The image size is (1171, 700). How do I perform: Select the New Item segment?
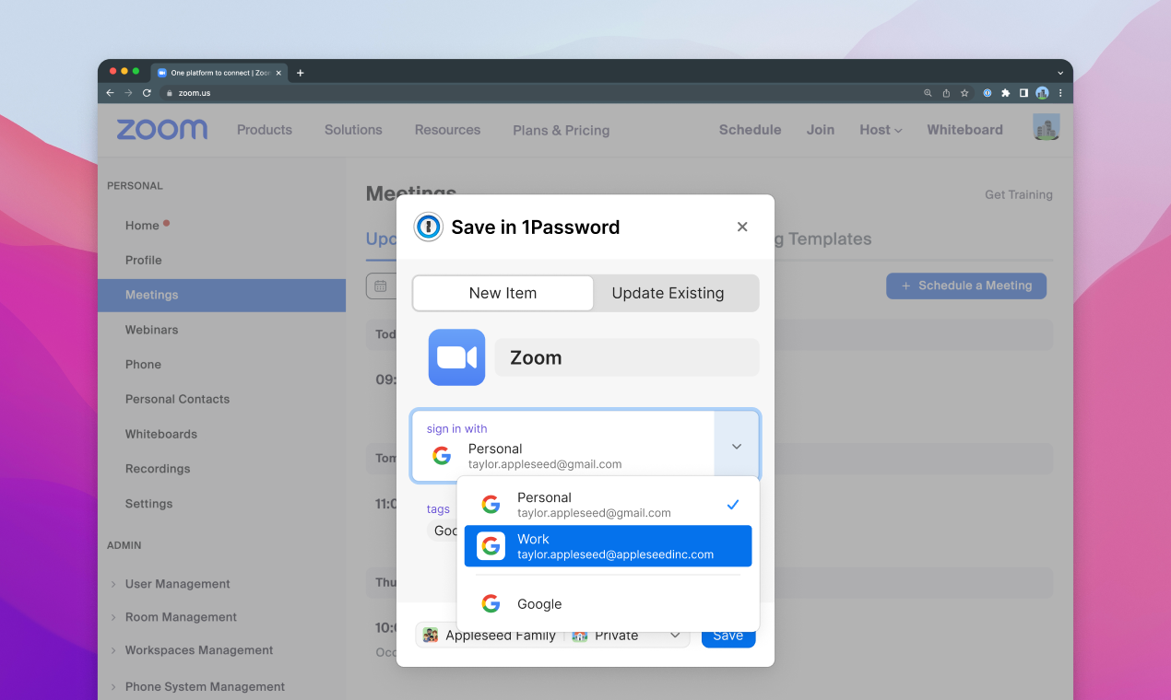503,293
